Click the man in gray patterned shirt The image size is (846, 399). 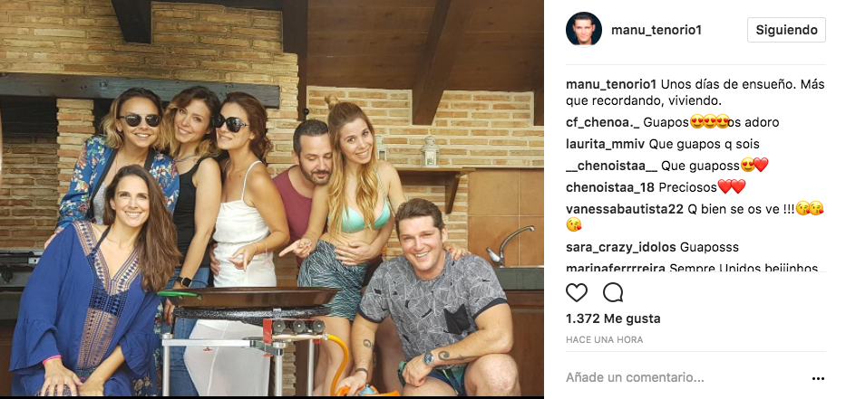coord(432,301)
